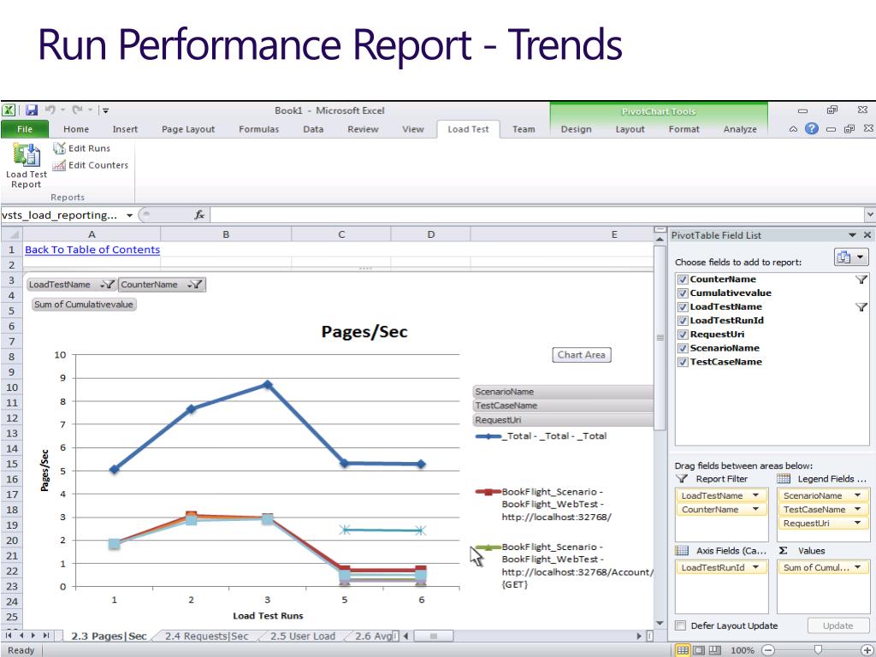Switch to the Formulas ribbon tab
Screen dimensions: 876x657
(258, 129)
